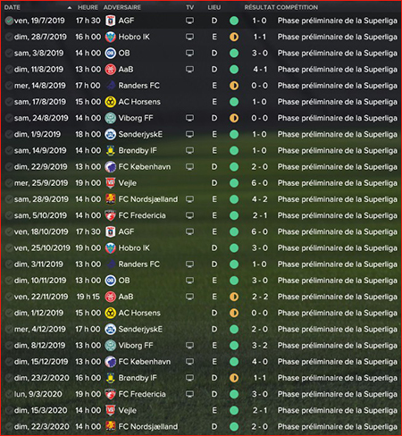Screen dimensions: 402x436
Task: Toggle the checkmark on the dim, 28/7/2019 row
Action: (x=9, y=37)
